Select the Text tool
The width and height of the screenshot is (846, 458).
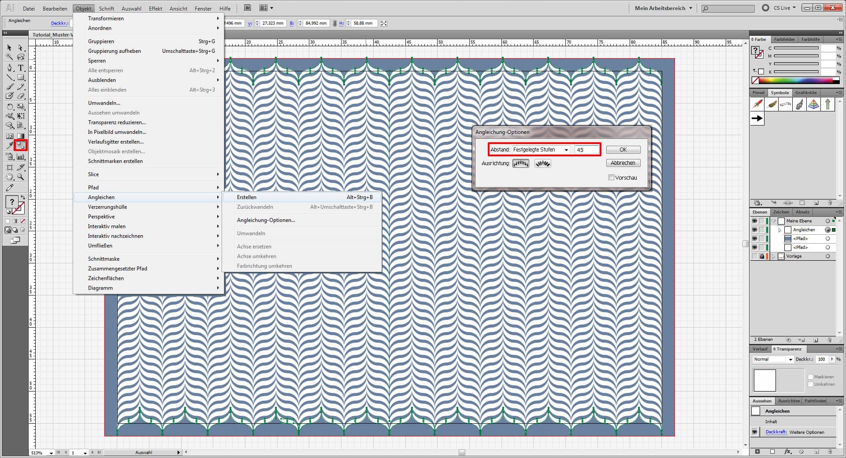20,67
